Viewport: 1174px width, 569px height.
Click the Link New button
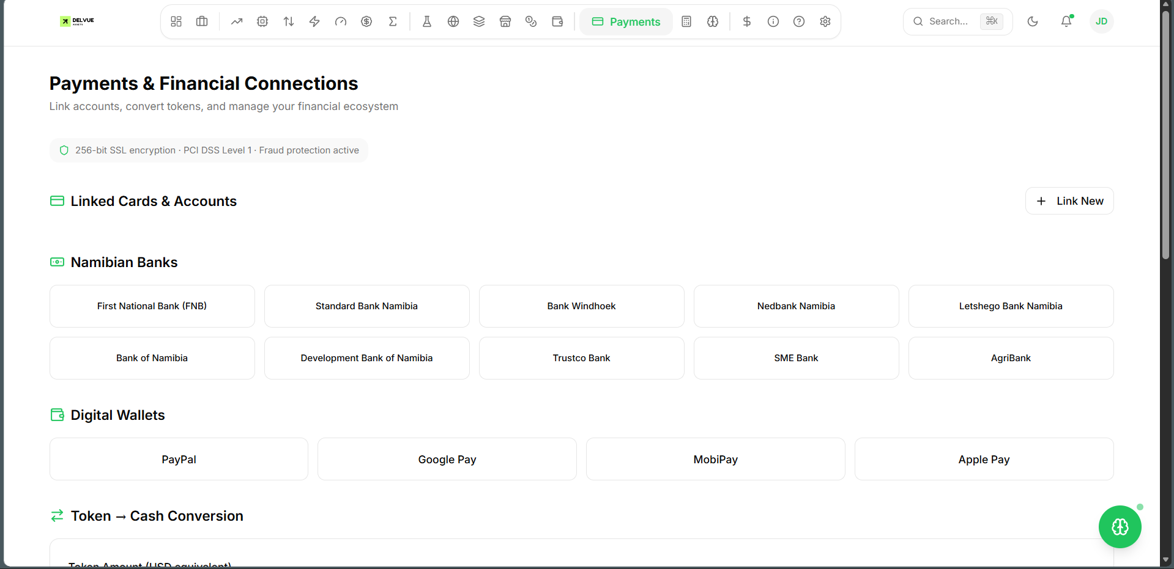pyautogui.click(x=1069, y=201)
